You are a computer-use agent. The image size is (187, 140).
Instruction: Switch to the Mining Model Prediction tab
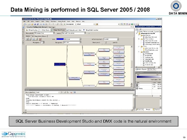pos(91,30)
